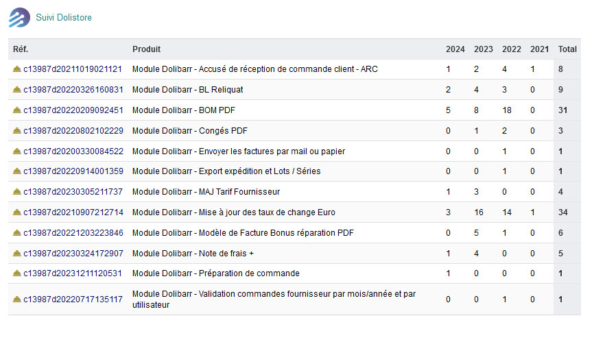Open reference link c13987d20231211120531
Image resolution: width=594 pixels, height=342 pixels.
pos(73,274)
